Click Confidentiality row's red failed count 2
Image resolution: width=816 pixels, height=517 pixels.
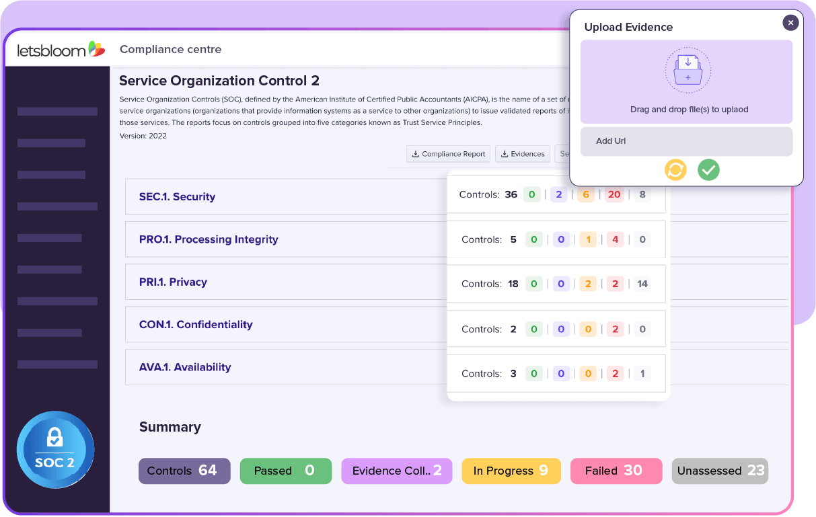point(615,329)
